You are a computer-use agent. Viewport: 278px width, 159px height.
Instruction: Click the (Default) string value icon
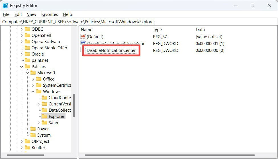83,37
